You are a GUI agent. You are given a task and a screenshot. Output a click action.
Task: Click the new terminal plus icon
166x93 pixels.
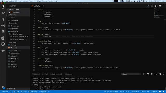click(x=144, y=74)
